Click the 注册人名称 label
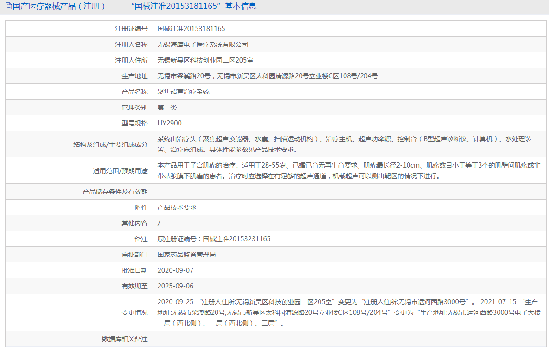 click(131, 44)
